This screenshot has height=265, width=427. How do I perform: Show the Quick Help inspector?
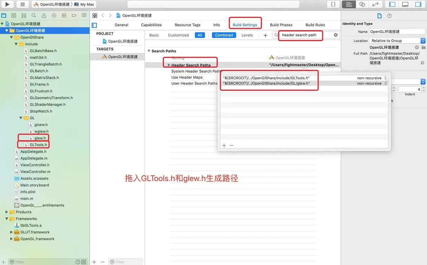point(389,16)
